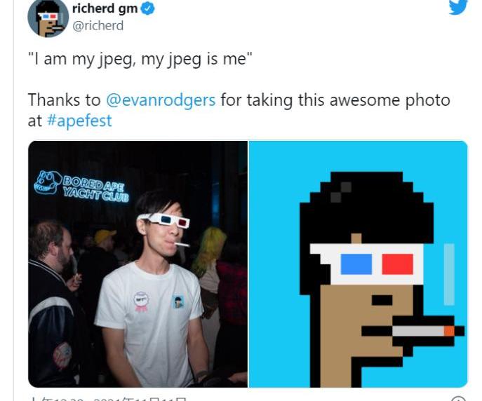Follow the @evanrodgers mention link

click(161, 100)
